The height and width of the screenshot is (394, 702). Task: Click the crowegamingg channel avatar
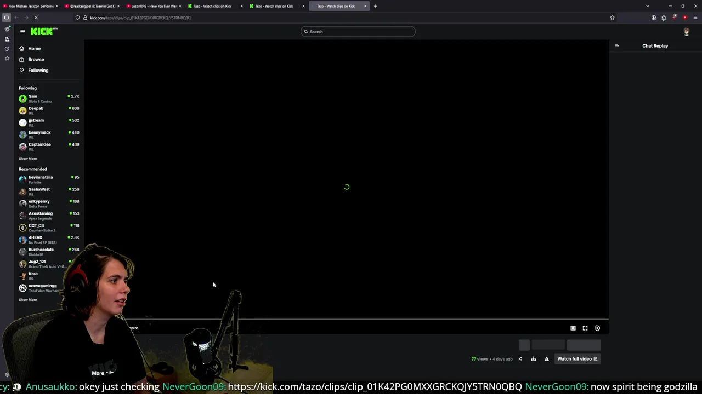pos(22,288)
